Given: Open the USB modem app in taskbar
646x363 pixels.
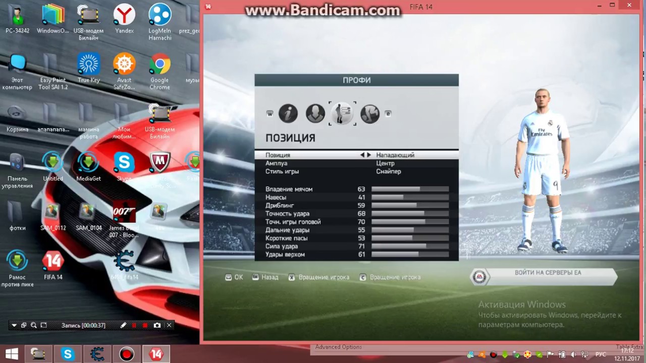Looking at the screenshot, I should [38, 354].
